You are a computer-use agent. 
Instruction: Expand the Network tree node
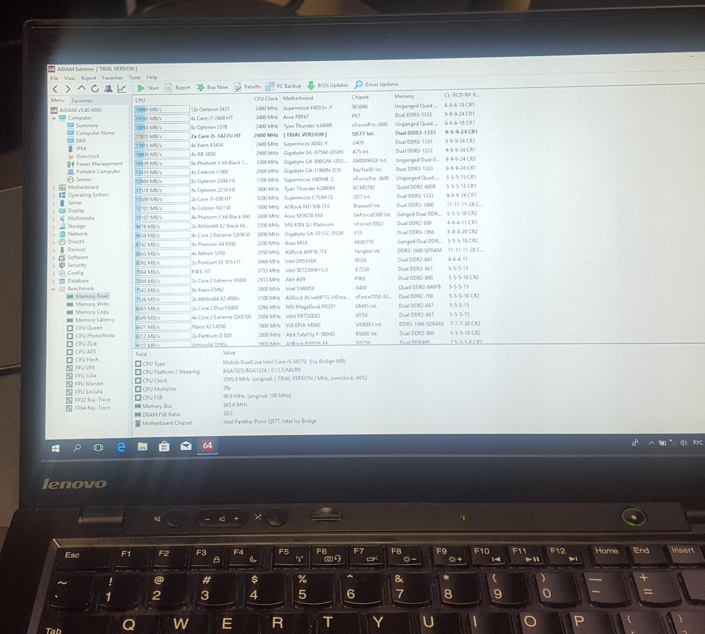54,234
